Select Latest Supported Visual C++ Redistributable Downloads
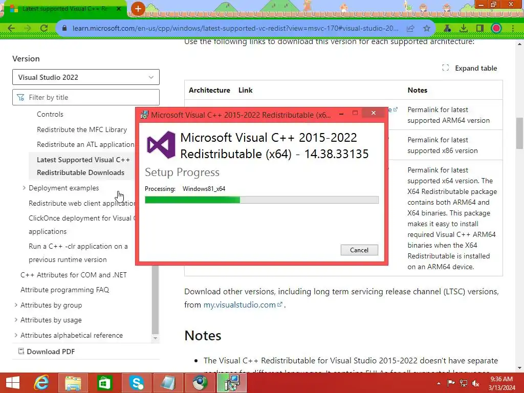524x393 pixels. pyautogui.click(x=82, y=166)
